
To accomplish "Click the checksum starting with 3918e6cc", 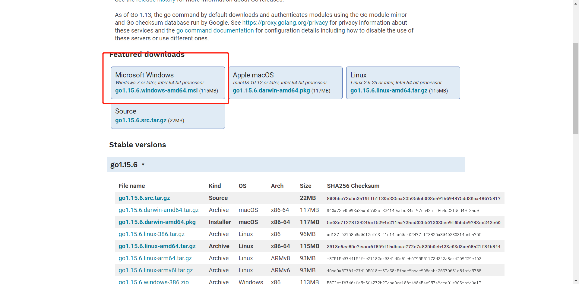I will [x=414, y=247].
